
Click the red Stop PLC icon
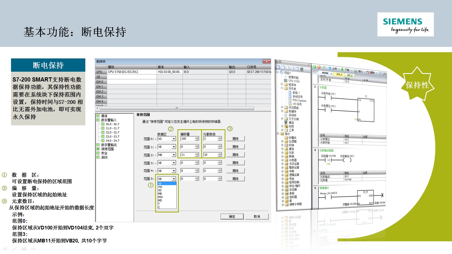(319, 67)
